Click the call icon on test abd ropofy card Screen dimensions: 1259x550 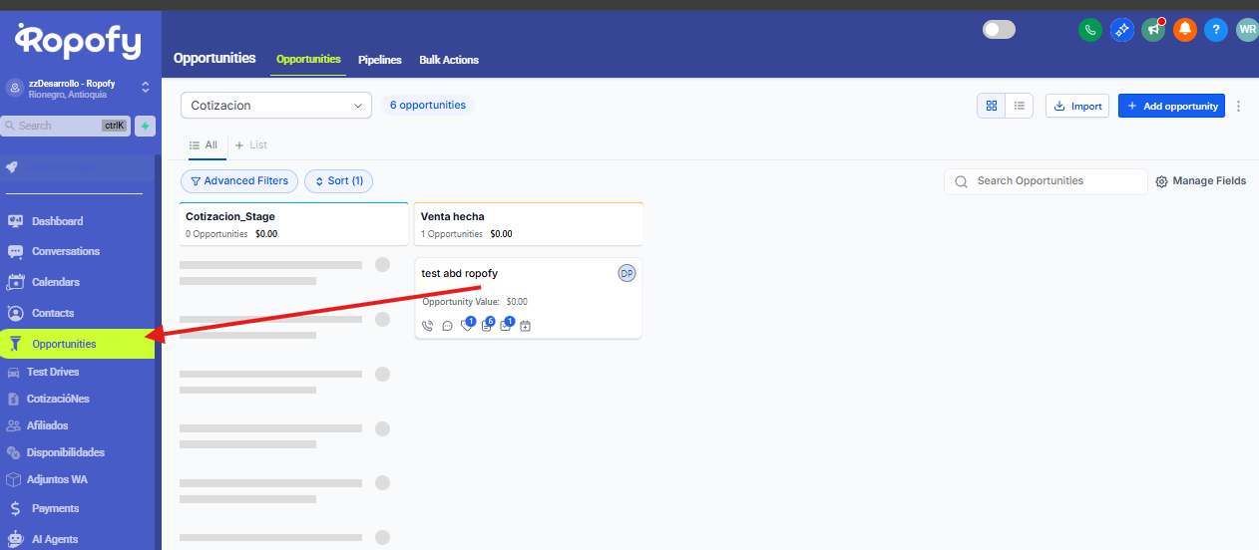click(428, 326)
